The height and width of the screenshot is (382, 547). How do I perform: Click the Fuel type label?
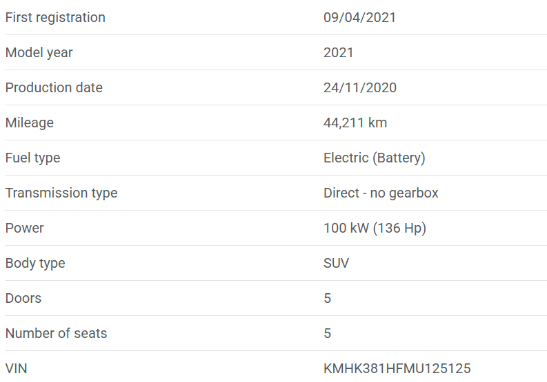(x=32, y=158)
